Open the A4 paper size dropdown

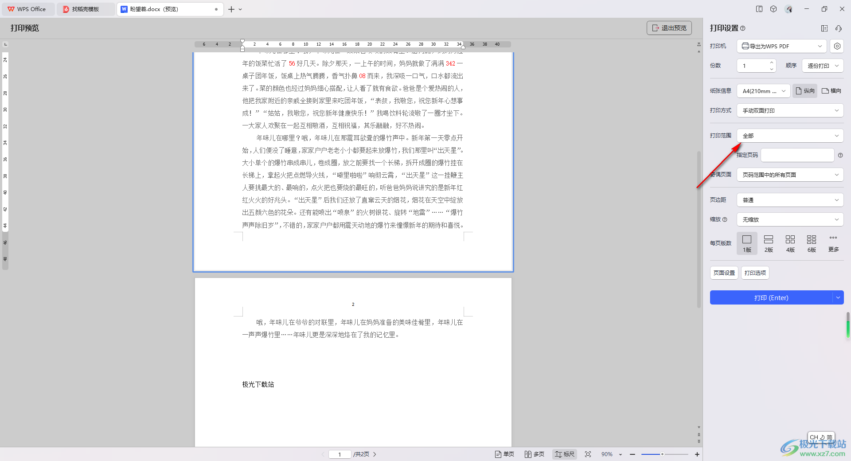(763, 91)
